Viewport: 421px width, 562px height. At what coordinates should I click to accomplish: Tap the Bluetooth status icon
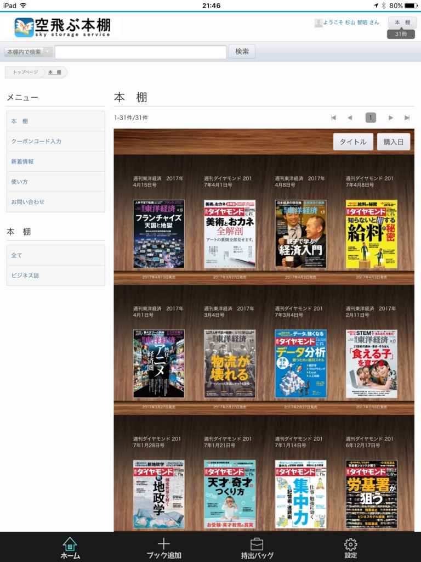click(x=383, y=5)
